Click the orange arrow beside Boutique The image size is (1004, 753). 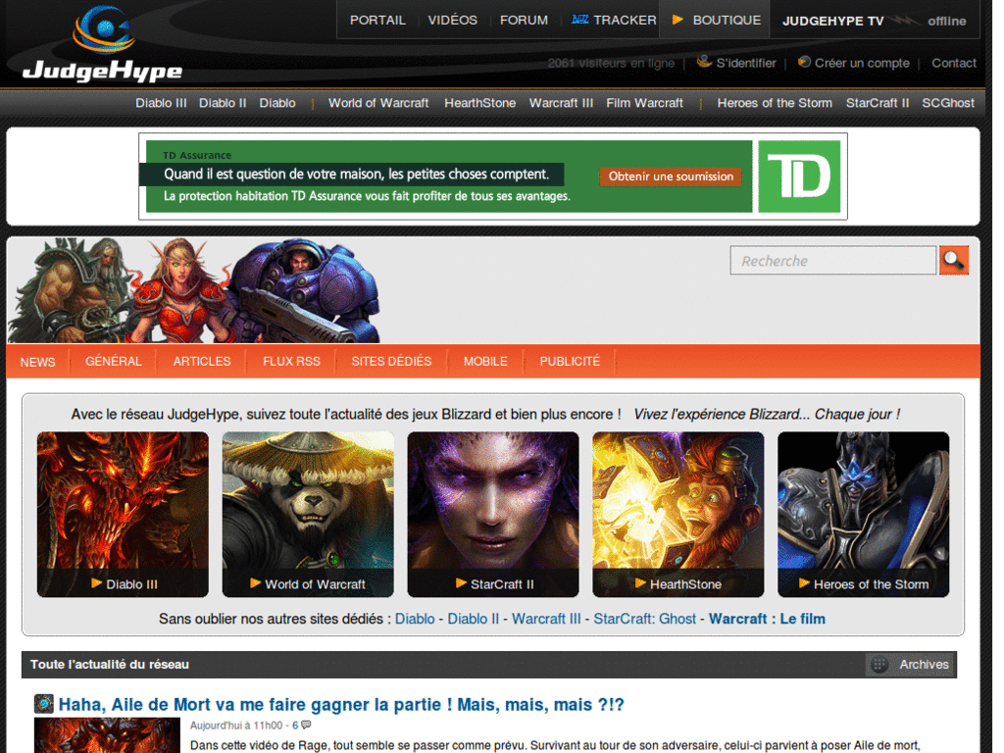[x=678, y=20]
